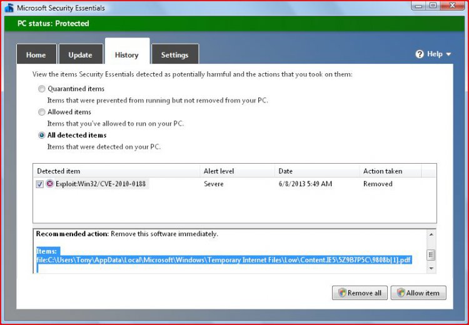Switch to the Home tab

[x=36, y=54]
